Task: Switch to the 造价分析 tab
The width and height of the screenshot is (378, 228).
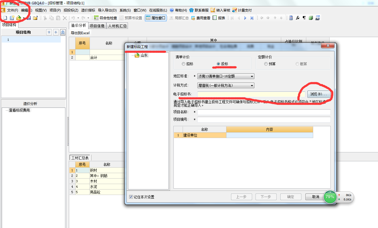Action: 78,26
